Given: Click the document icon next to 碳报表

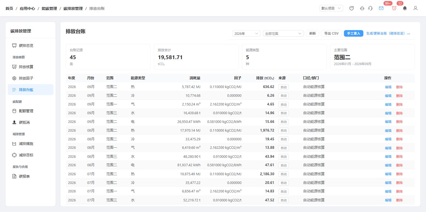Looking at the screenshot, I should point(14,176).
